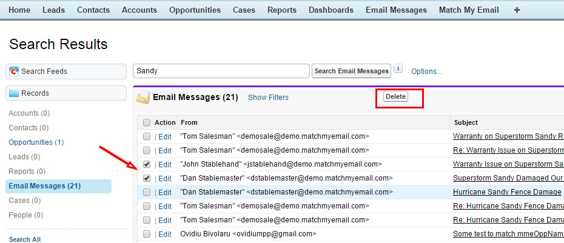Uncheck the John Stablehand email checkbox
Screen dimensions: 564x243
click(147, 164)
